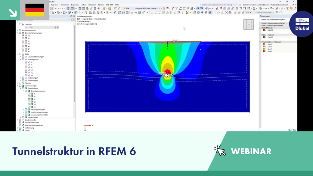Check the Volumenkörper checkbox
Viewport: 313px width, 176px height.
coord(20,86)
